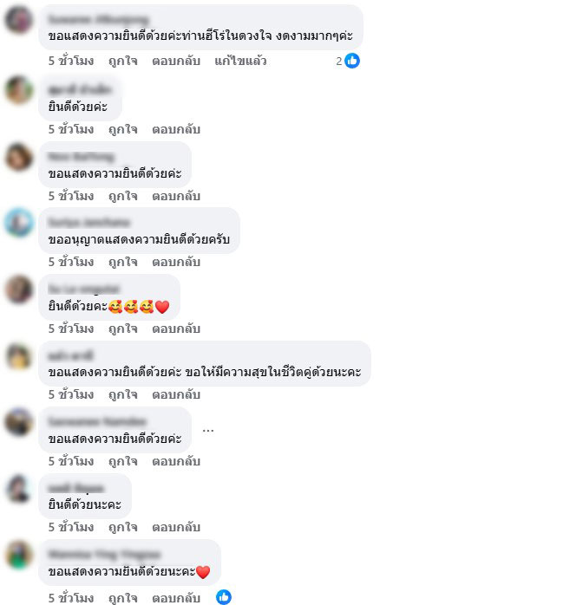Click ถูกใจ under the heart-emoji faces comment

pyautogui.click(x=123, y=329)
